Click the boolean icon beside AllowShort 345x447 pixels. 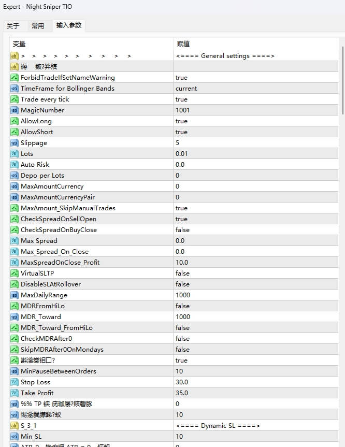pos(15,132)
